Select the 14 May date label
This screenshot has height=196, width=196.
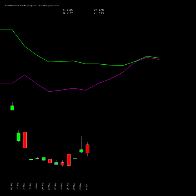pos(18,186)
